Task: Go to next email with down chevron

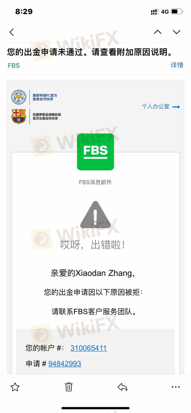Action: pyautogui.click(x=177, y=32)
